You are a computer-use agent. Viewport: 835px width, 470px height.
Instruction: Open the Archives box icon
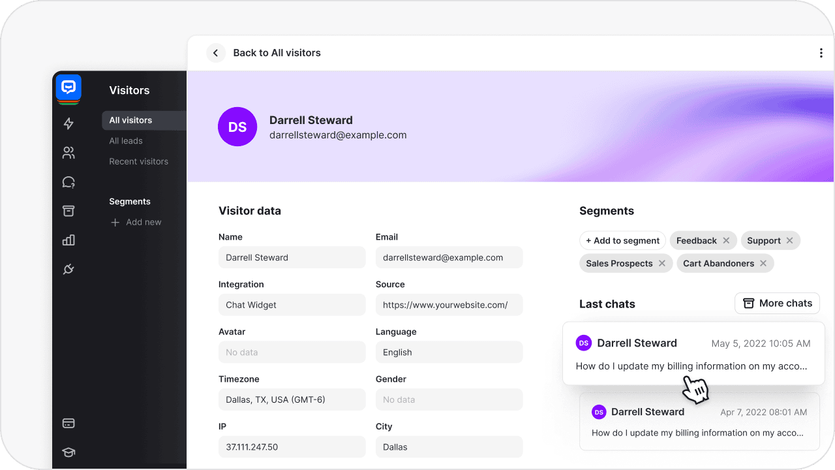68,211
